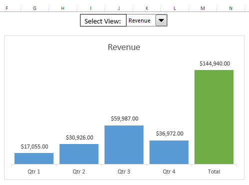This screenshot has width=249, height=185.
Task: Select the $36,972.00 data label
Action: pyautogui.click(x=169, y=133)
